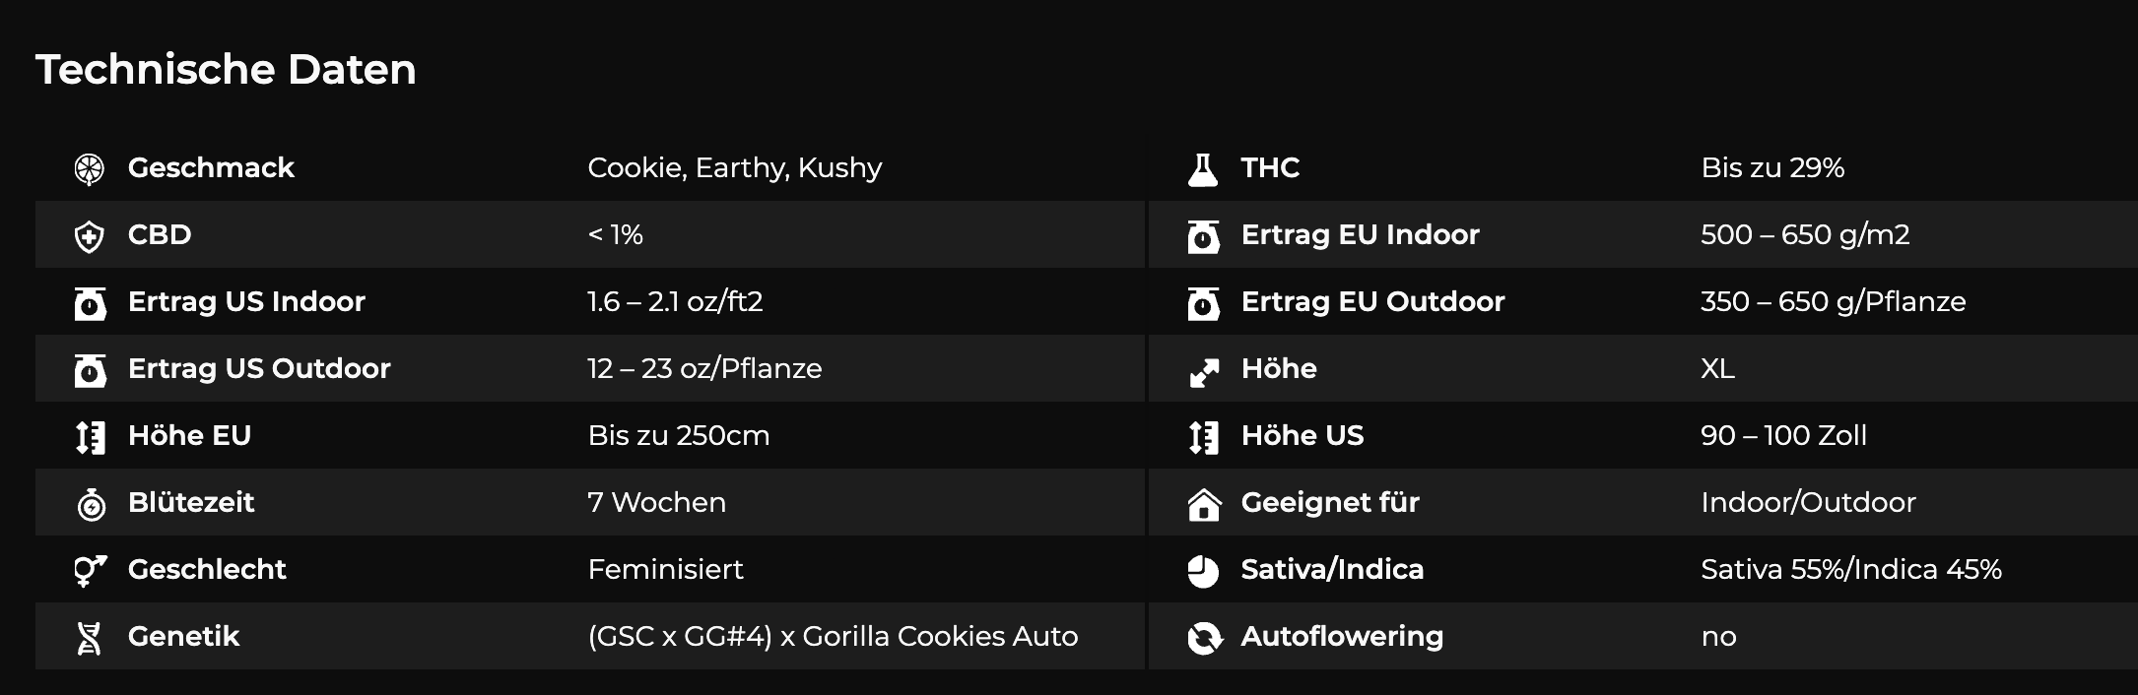Click the DNA helix icon beside Genetik
Viewport: 2138px width, 695px height.
(x=90, y=638)
